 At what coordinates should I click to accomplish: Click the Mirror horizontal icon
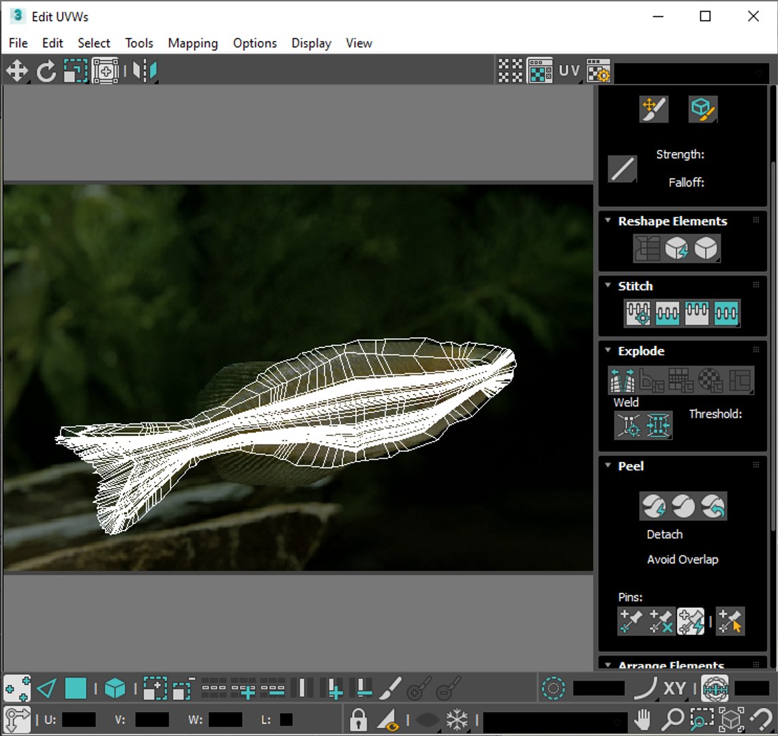145,71
